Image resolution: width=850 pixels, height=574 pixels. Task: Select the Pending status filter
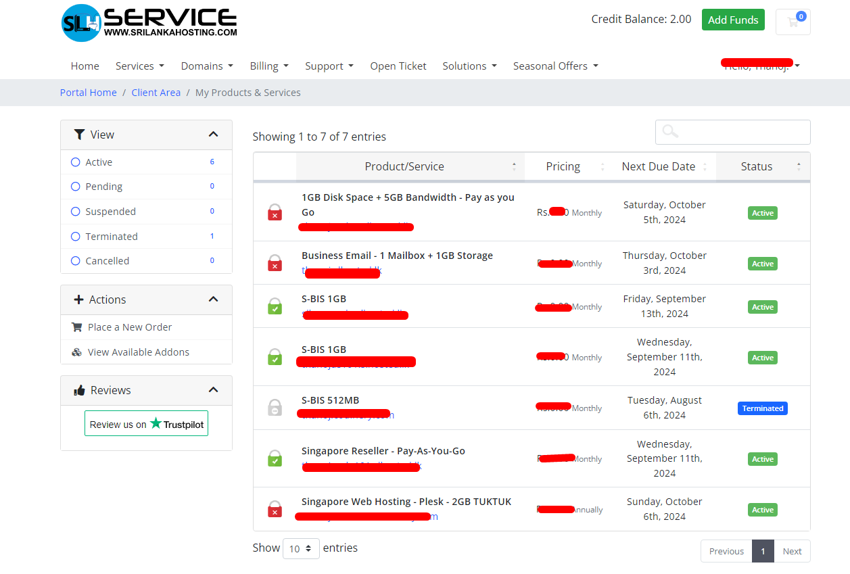point(74,186)
